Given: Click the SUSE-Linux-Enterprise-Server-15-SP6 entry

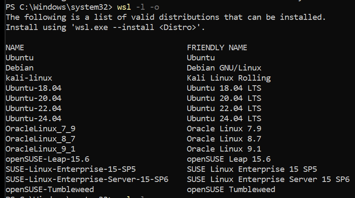Looking at the screenshot, I should tap(87, 179).
